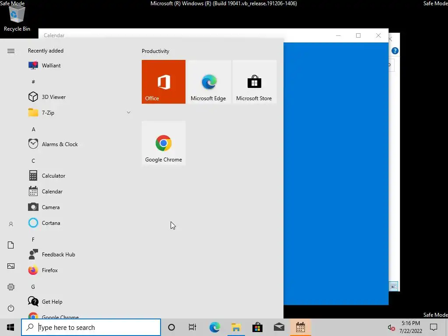
Task: Open user account icon in Start sidebar
Action: click(x=11, y=224)
